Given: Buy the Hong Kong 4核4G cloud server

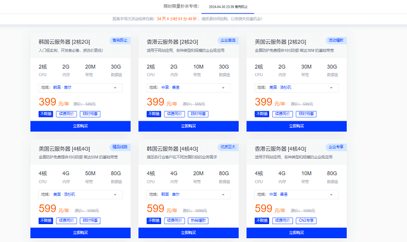Looking at the screenshot, I should pos(296,233).
